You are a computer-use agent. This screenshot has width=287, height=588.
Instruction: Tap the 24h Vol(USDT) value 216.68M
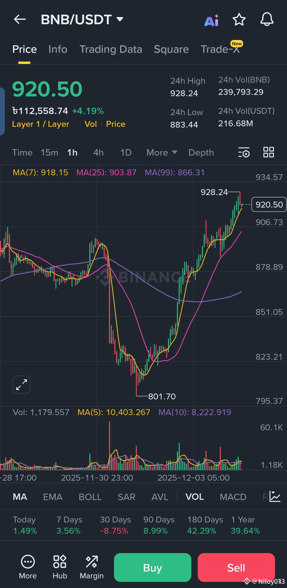[236, 123]
